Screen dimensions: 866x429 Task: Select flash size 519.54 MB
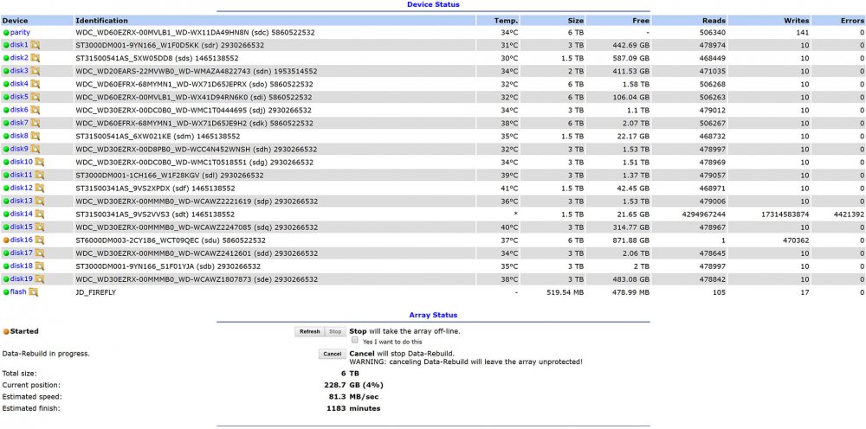pyautogui.click(x=565, y=292)
